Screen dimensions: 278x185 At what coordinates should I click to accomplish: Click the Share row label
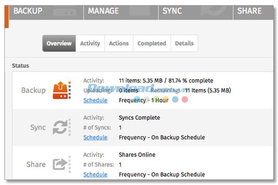tap(36, 164)
